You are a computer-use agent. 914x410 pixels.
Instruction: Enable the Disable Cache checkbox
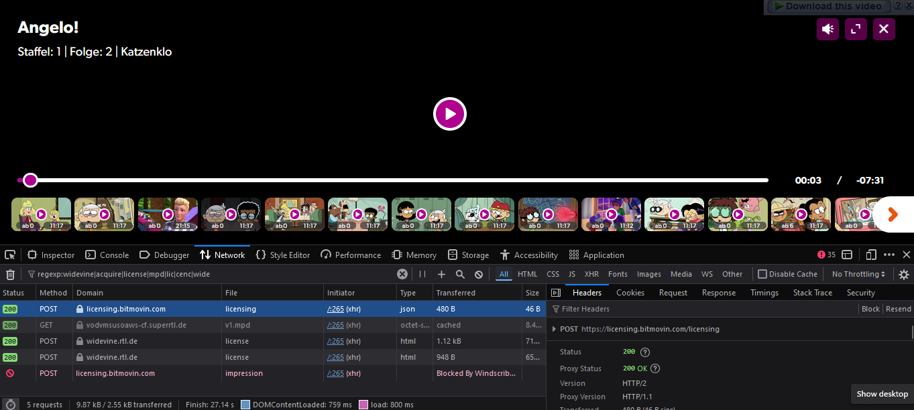tap(762, 274)
